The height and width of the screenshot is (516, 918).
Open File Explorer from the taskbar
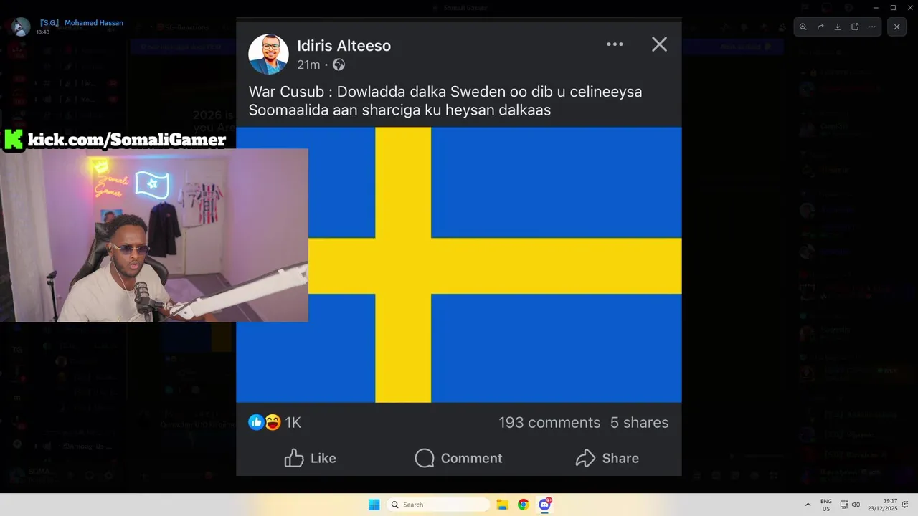tap(503, 505)
